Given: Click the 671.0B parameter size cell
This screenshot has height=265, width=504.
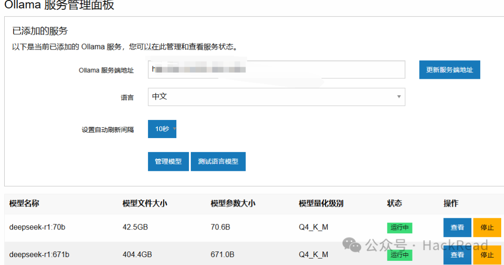Looking at the screenshot, I should coord(223,254).
